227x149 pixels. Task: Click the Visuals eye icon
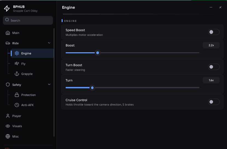(x=8, y=126)
